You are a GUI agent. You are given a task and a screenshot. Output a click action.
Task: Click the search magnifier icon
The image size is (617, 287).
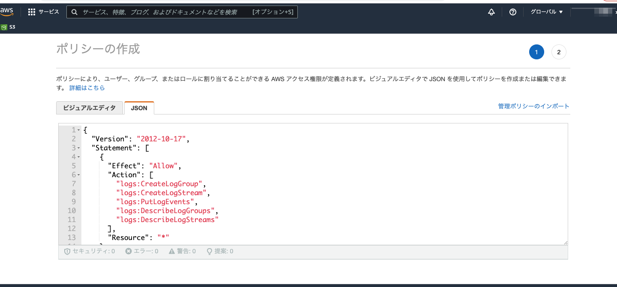(x=75, y=12)
